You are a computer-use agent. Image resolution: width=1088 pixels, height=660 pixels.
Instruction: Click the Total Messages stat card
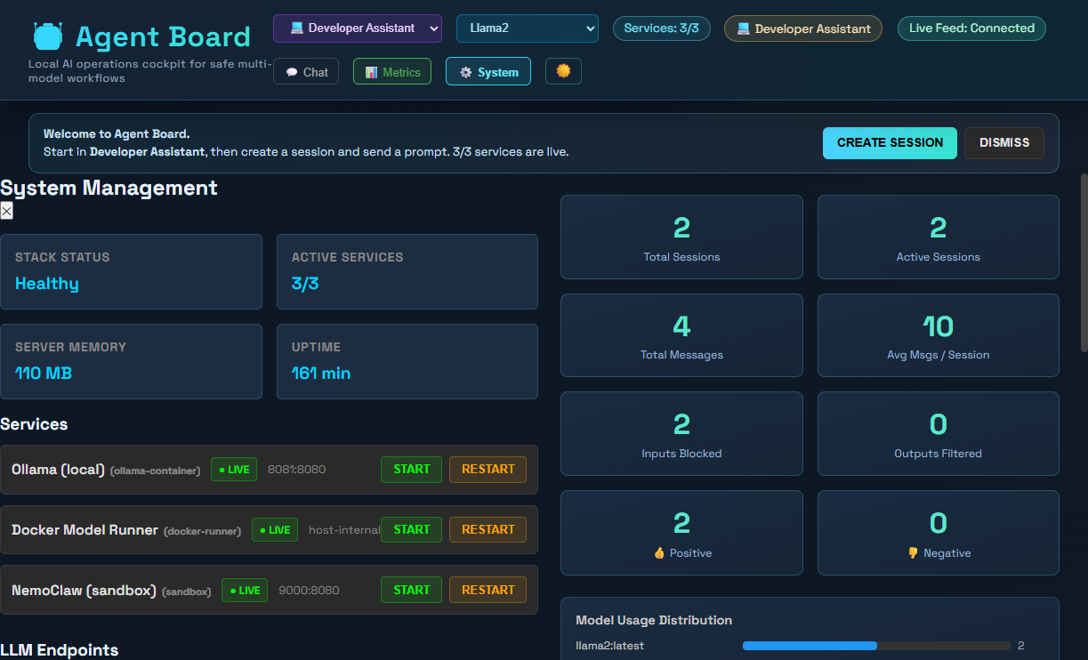(681, 335)
